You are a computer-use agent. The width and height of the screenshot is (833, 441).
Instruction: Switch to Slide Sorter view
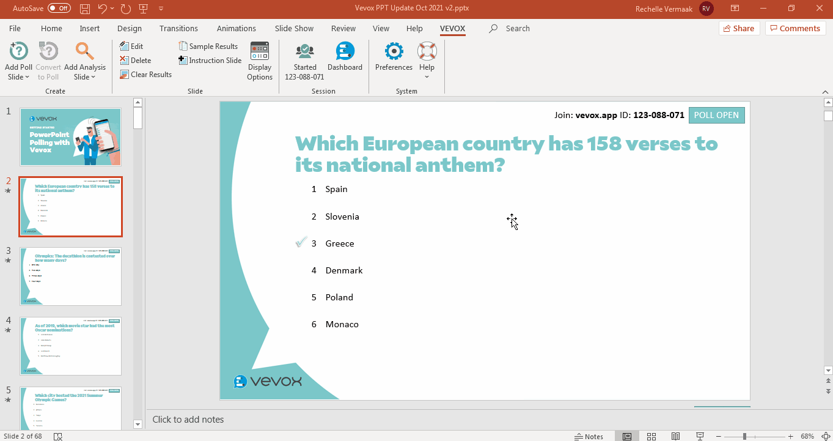[x=651, y=436]
